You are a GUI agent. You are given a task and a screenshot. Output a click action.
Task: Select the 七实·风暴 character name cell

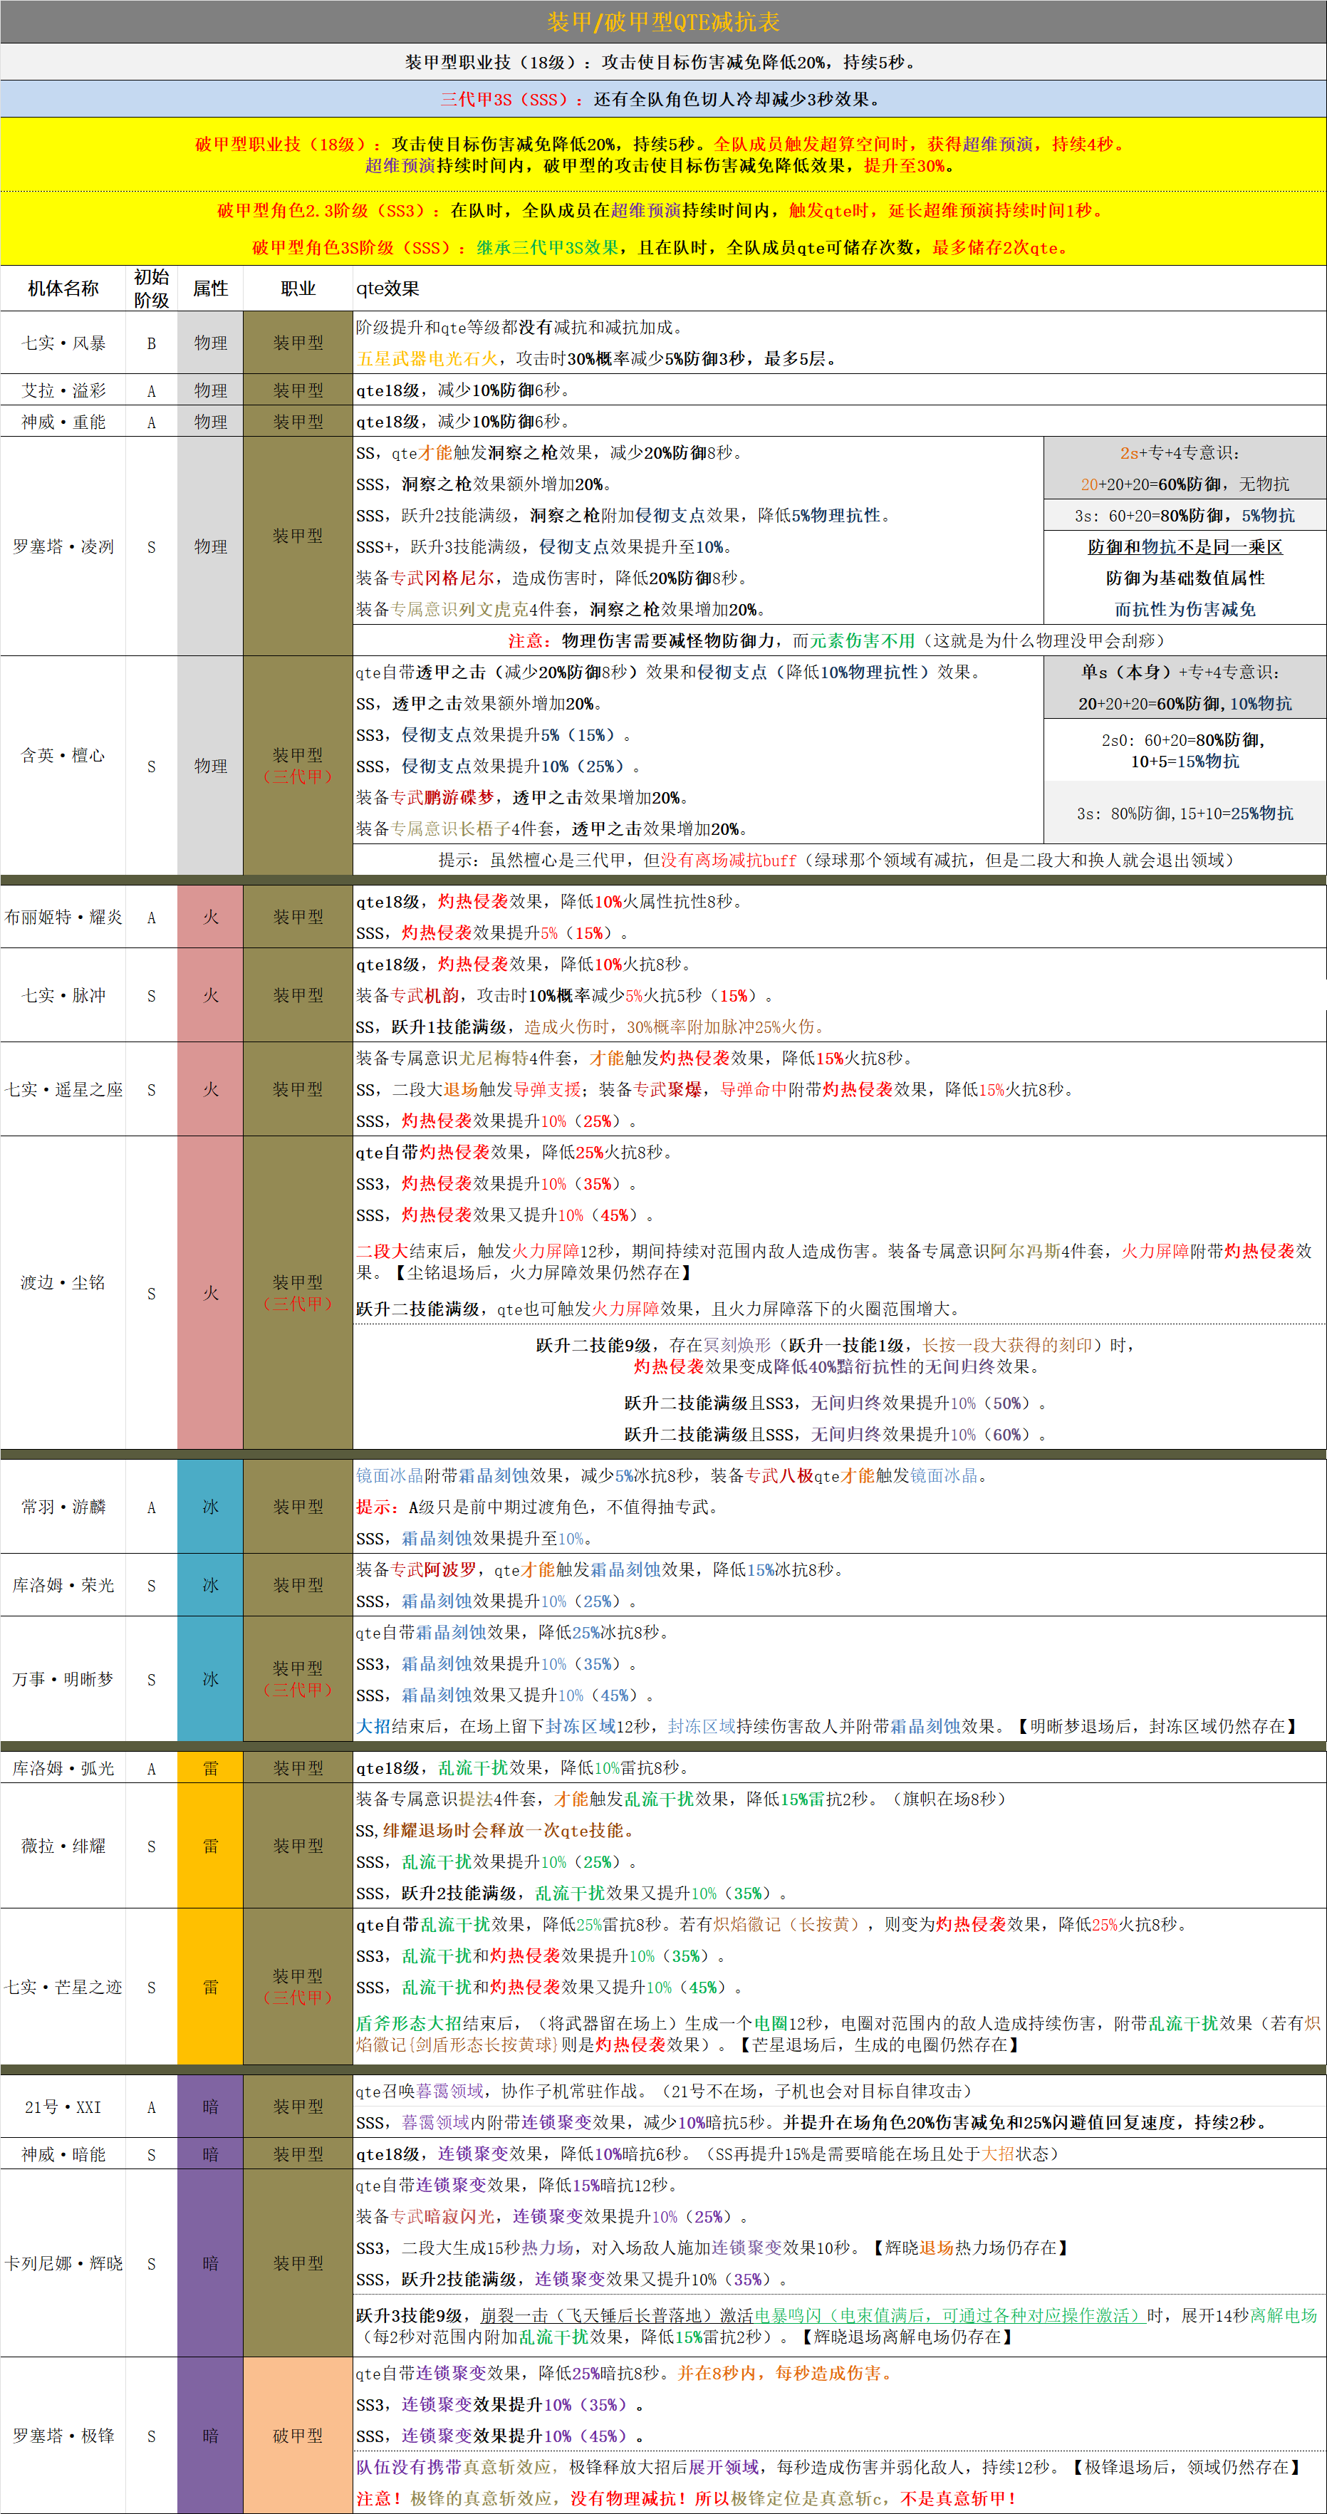point(63,343)
